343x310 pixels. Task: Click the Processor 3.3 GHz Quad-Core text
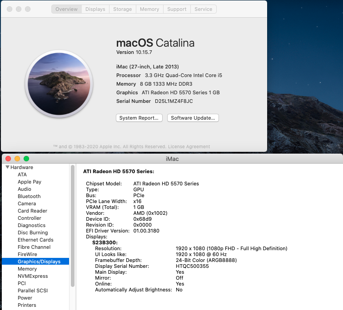169,75
